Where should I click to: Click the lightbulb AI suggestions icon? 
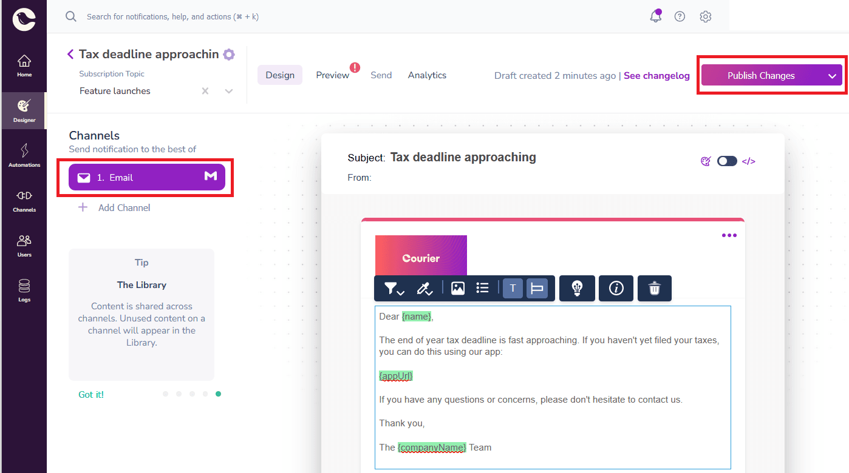[x=577, y=288]
